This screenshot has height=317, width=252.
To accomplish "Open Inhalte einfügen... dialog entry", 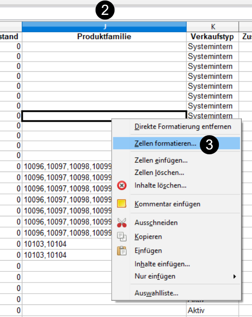I will coord(162,264).
